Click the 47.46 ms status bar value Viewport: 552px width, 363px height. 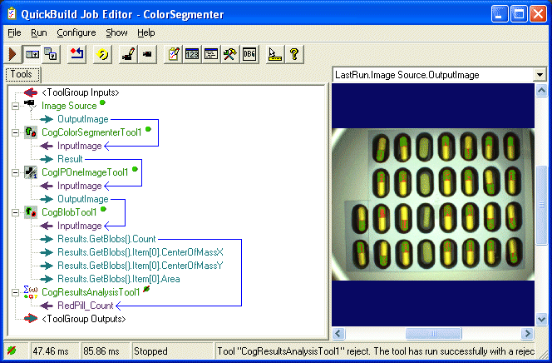[x=51, y=351]
